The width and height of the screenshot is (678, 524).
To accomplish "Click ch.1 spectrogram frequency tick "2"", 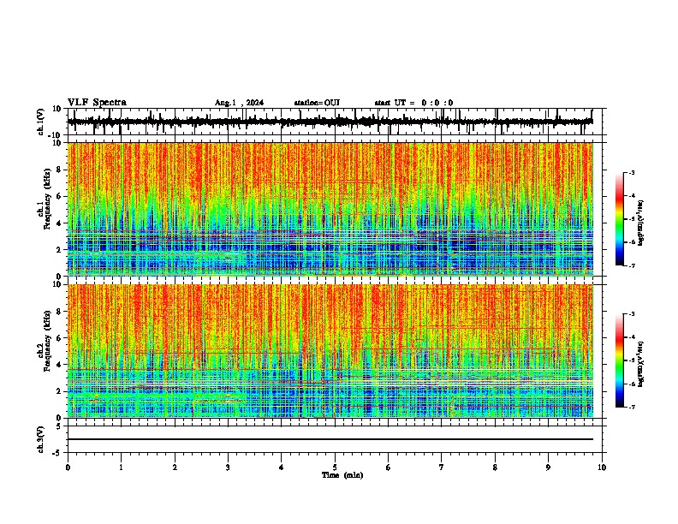I will coord(59,249).
